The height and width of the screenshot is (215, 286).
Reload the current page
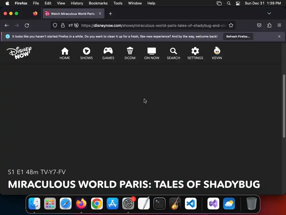pyautogui.click(x=27, y=25)
